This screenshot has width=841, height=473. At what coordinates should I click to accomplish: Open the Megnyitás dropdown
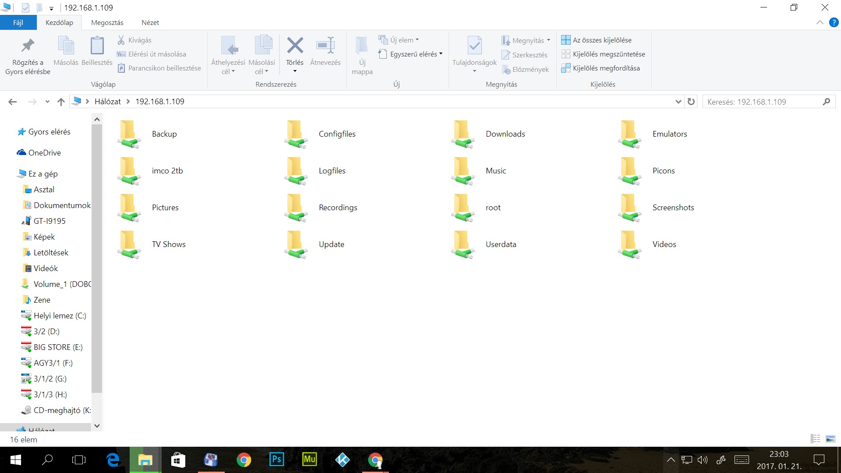526,40
